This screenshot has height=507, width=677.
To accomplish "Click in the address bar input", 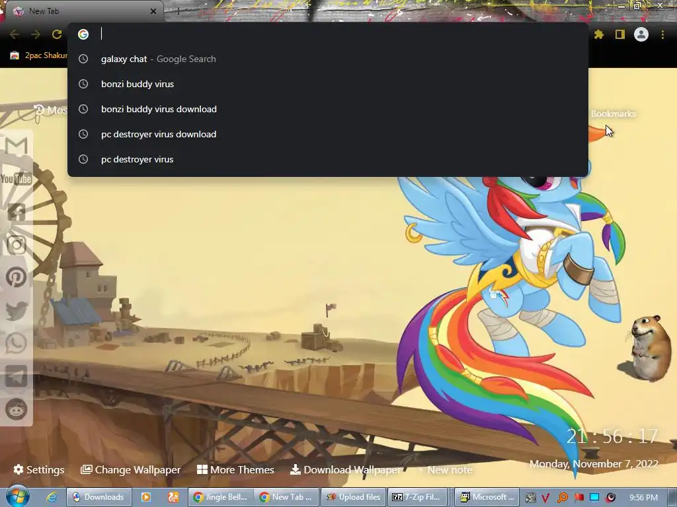I will [x=341, y=34].
